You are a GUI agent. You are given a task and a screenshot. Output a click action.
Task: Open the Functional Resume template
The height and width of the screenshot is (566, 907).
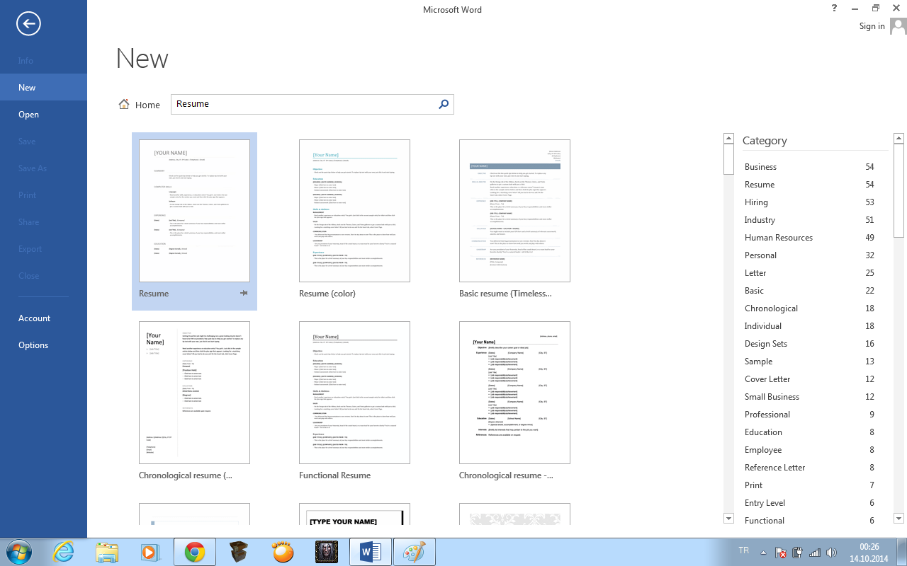coord(354,393)
